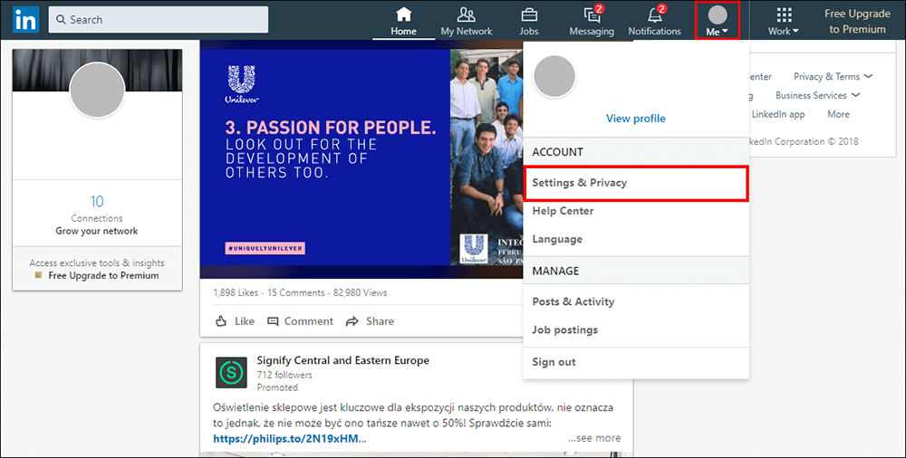Click the thumbs-up Like icon

[221, 321]
